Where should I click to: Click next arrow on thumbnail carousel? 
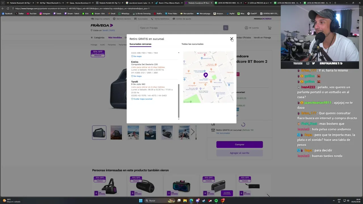(x=193, y=132)
